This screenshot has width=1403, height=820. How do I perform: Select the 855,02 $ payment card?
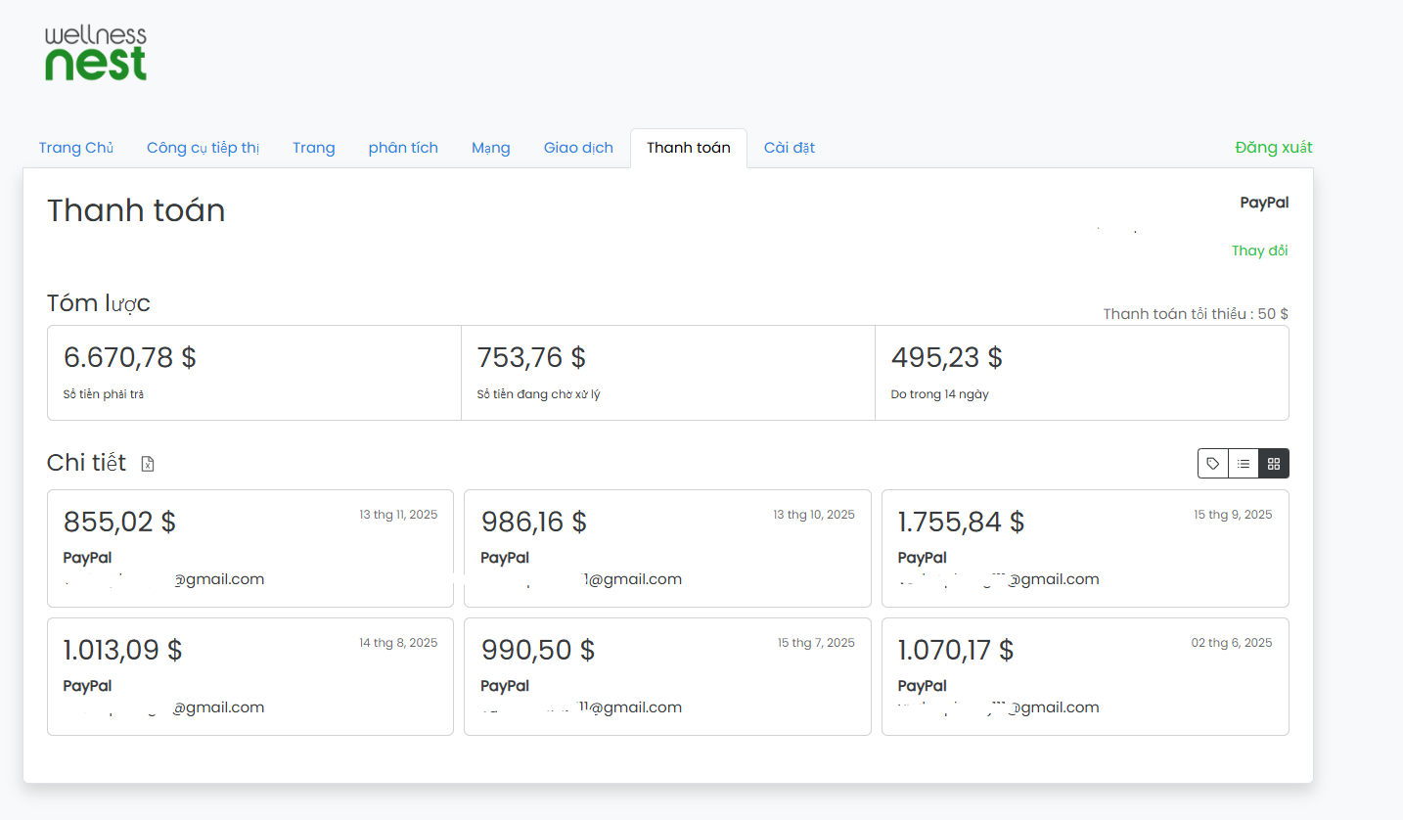click(x=250, y=548)
